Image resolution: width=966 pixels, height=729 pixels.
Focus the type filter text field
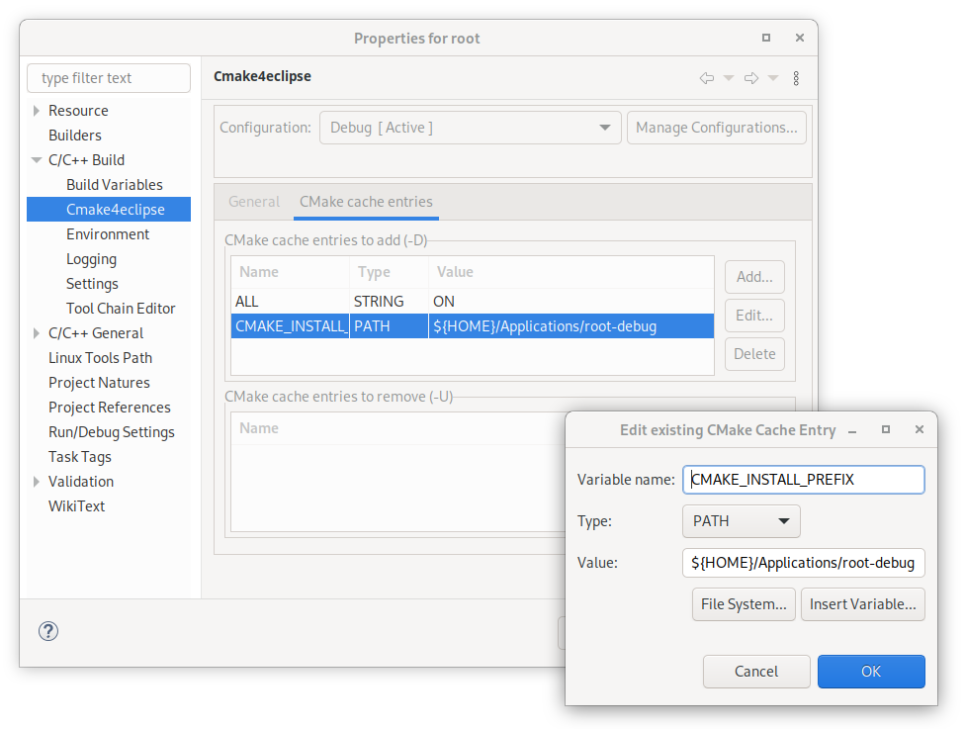(109, 78)
